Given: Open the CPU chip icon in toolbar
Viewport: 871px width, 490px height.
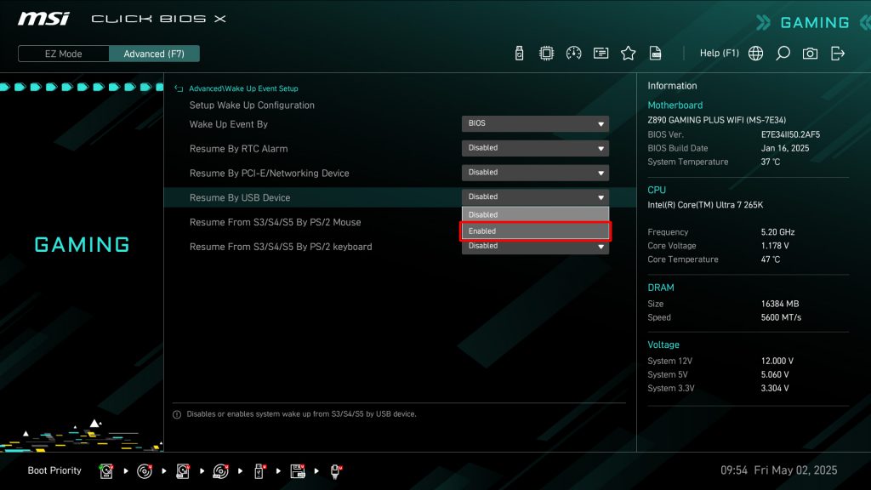Looking at the screenshot, I should click(x=546, y=54).
